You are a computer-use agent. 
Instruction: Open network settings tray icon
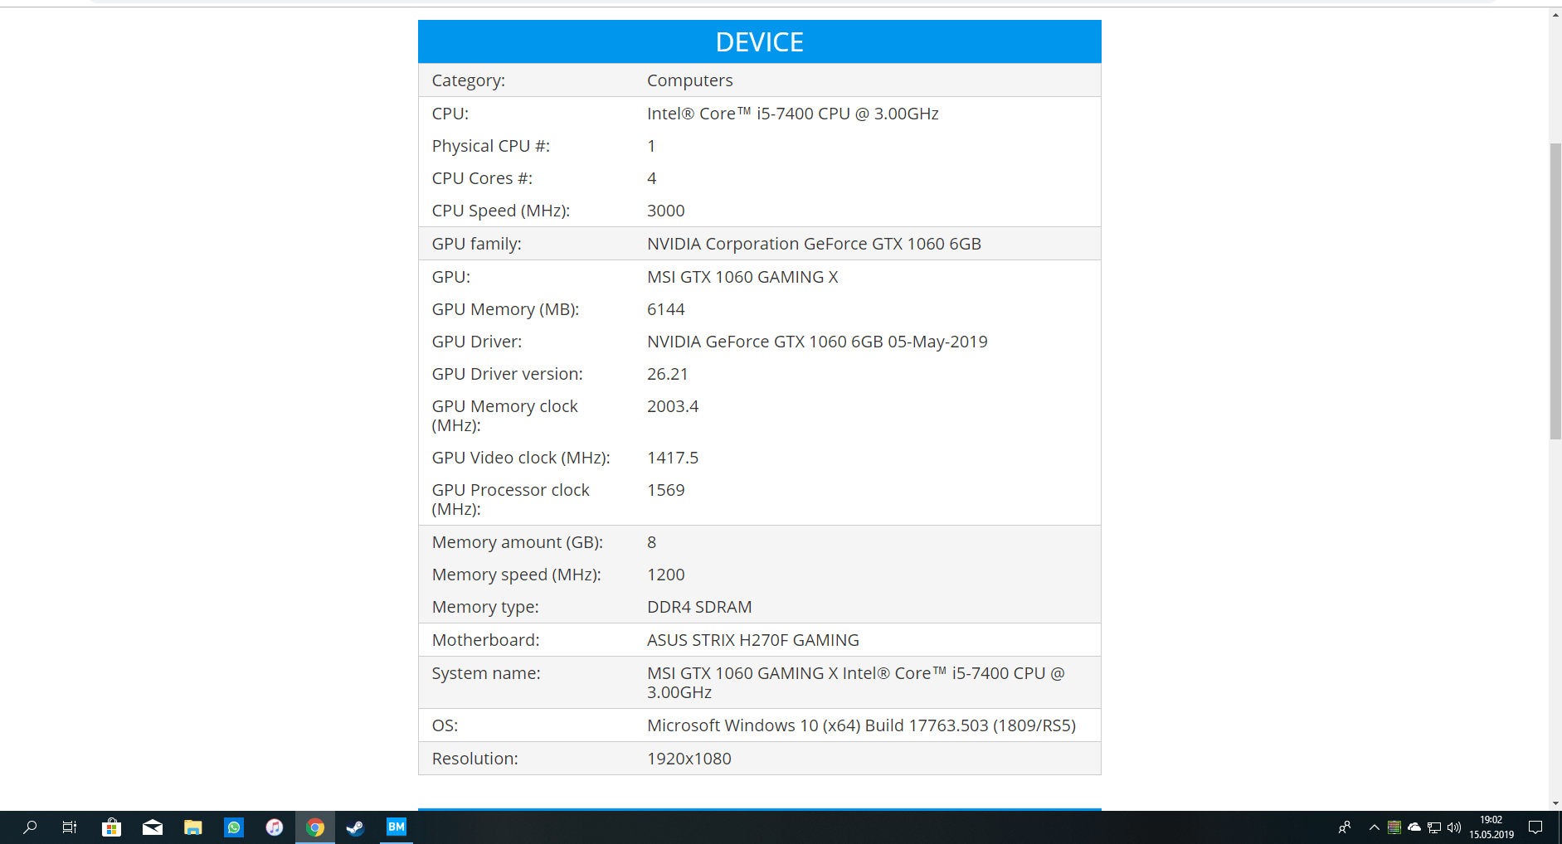(x=1434, y=827)
